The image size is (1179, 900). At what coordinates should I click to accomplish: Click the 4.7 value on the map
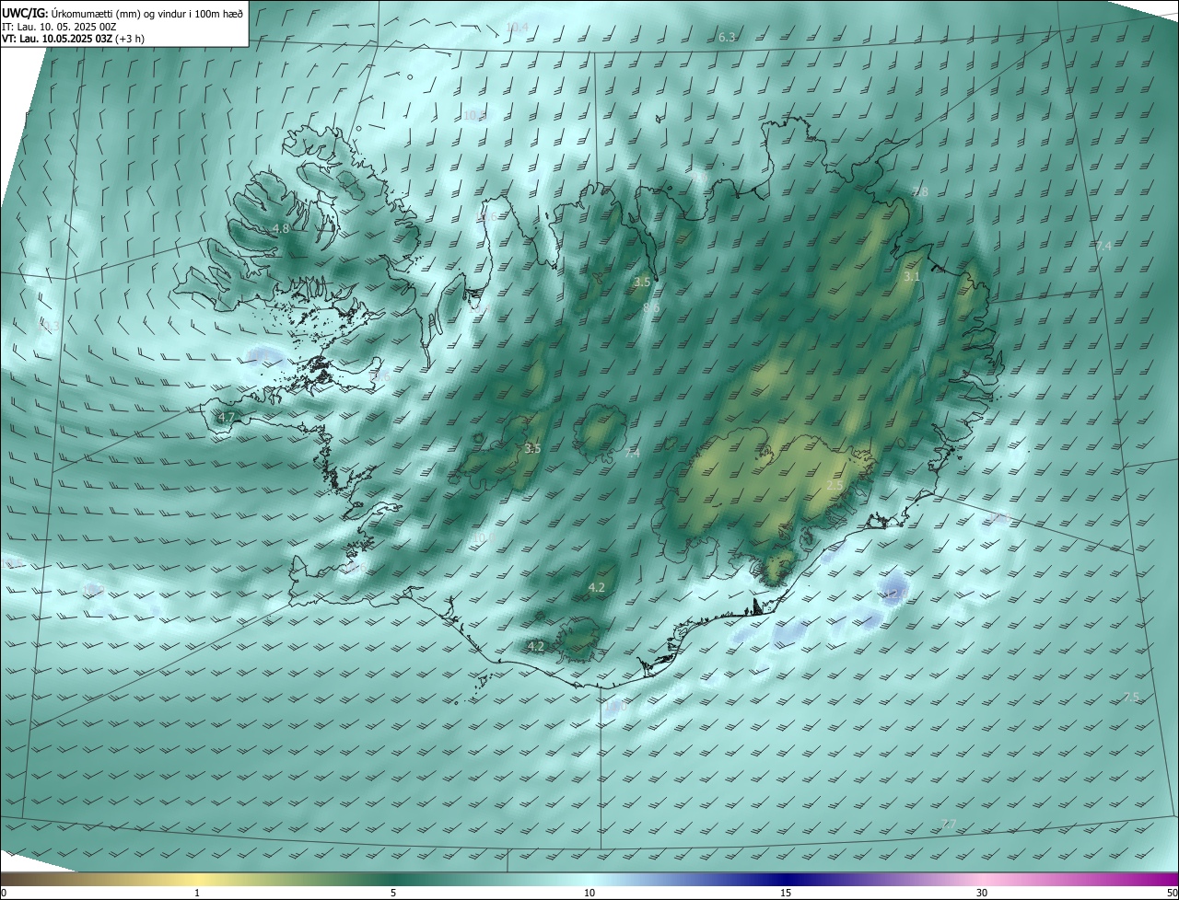point(227,417)
